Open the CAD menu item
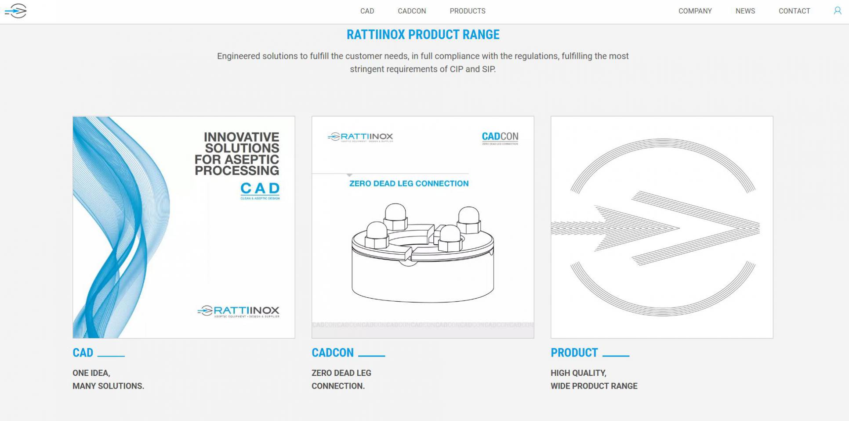 pos(367,11)
